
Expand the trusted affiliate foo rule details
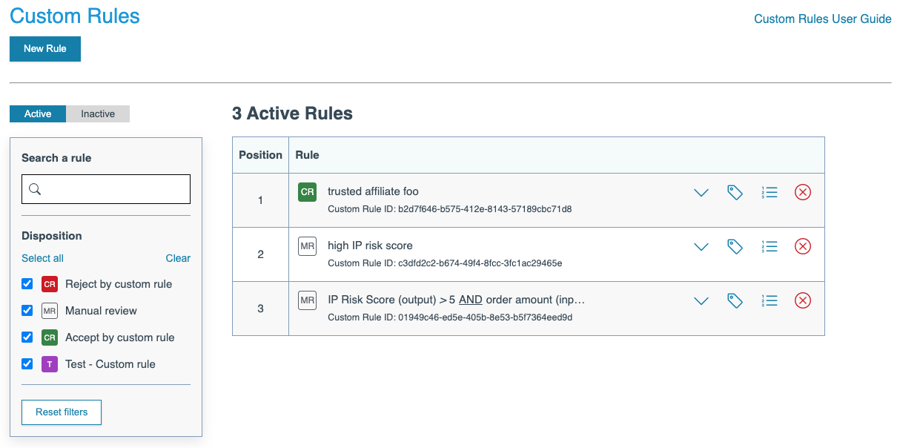point(701,193)
